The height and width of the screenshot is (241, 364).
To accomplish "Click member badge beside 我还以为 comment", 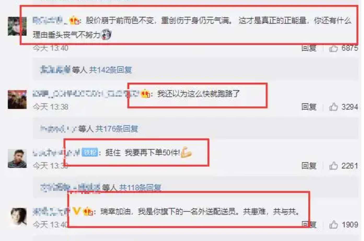I will [145, 93].
